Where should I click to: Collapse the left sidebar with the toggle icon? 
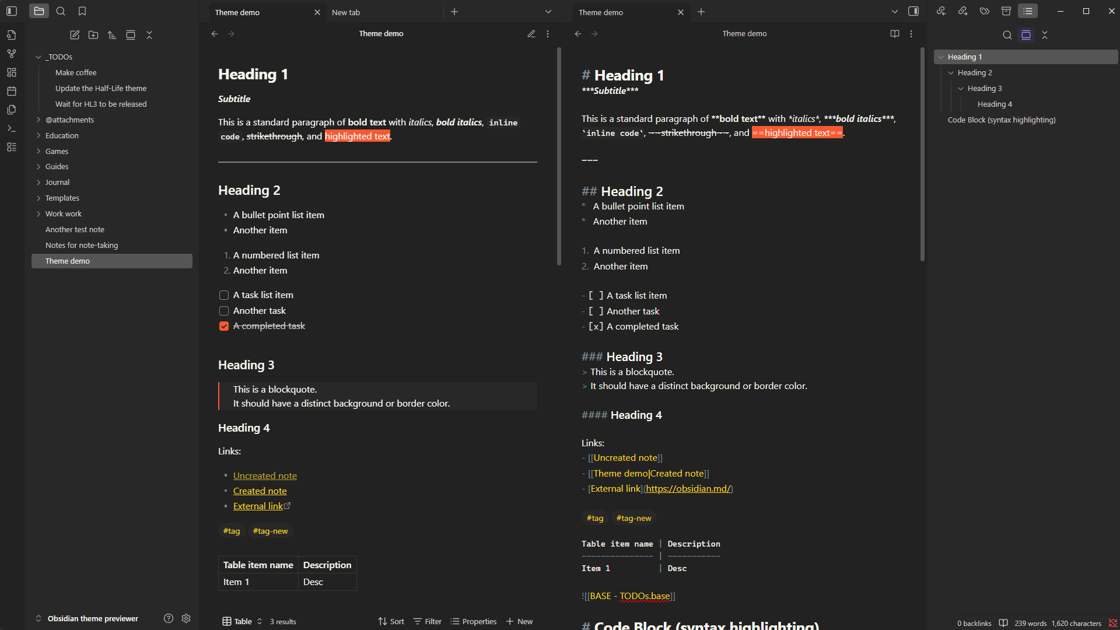12,11
